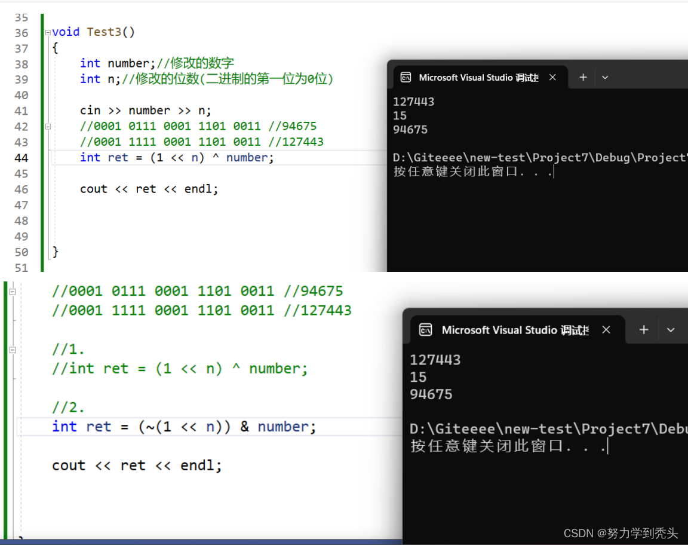The height and width of the screenshot is (545, 688).
Task: Click line number 44 in the gutter
Action: click(21, 158)
